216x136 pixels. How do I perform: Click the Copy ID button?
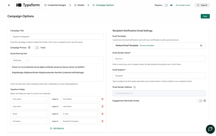pos(202,5)
